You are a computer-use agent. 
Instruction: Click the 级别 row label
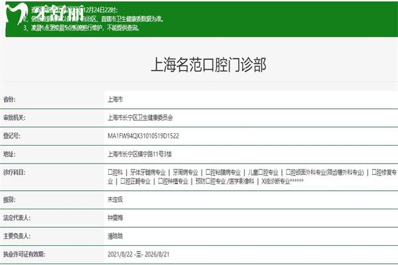click(9, 199)
